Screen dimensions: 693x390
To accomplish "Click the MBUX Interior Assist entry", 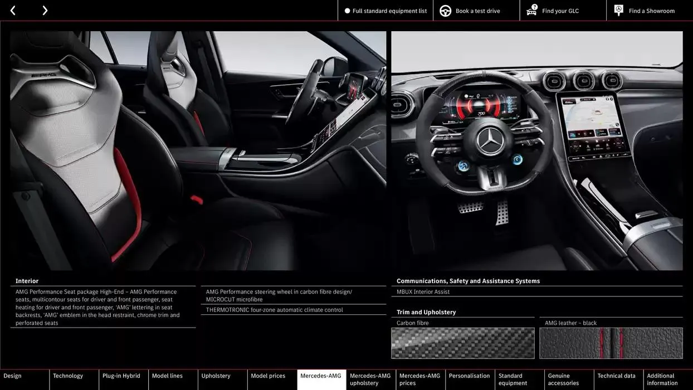I will point(423,291).
